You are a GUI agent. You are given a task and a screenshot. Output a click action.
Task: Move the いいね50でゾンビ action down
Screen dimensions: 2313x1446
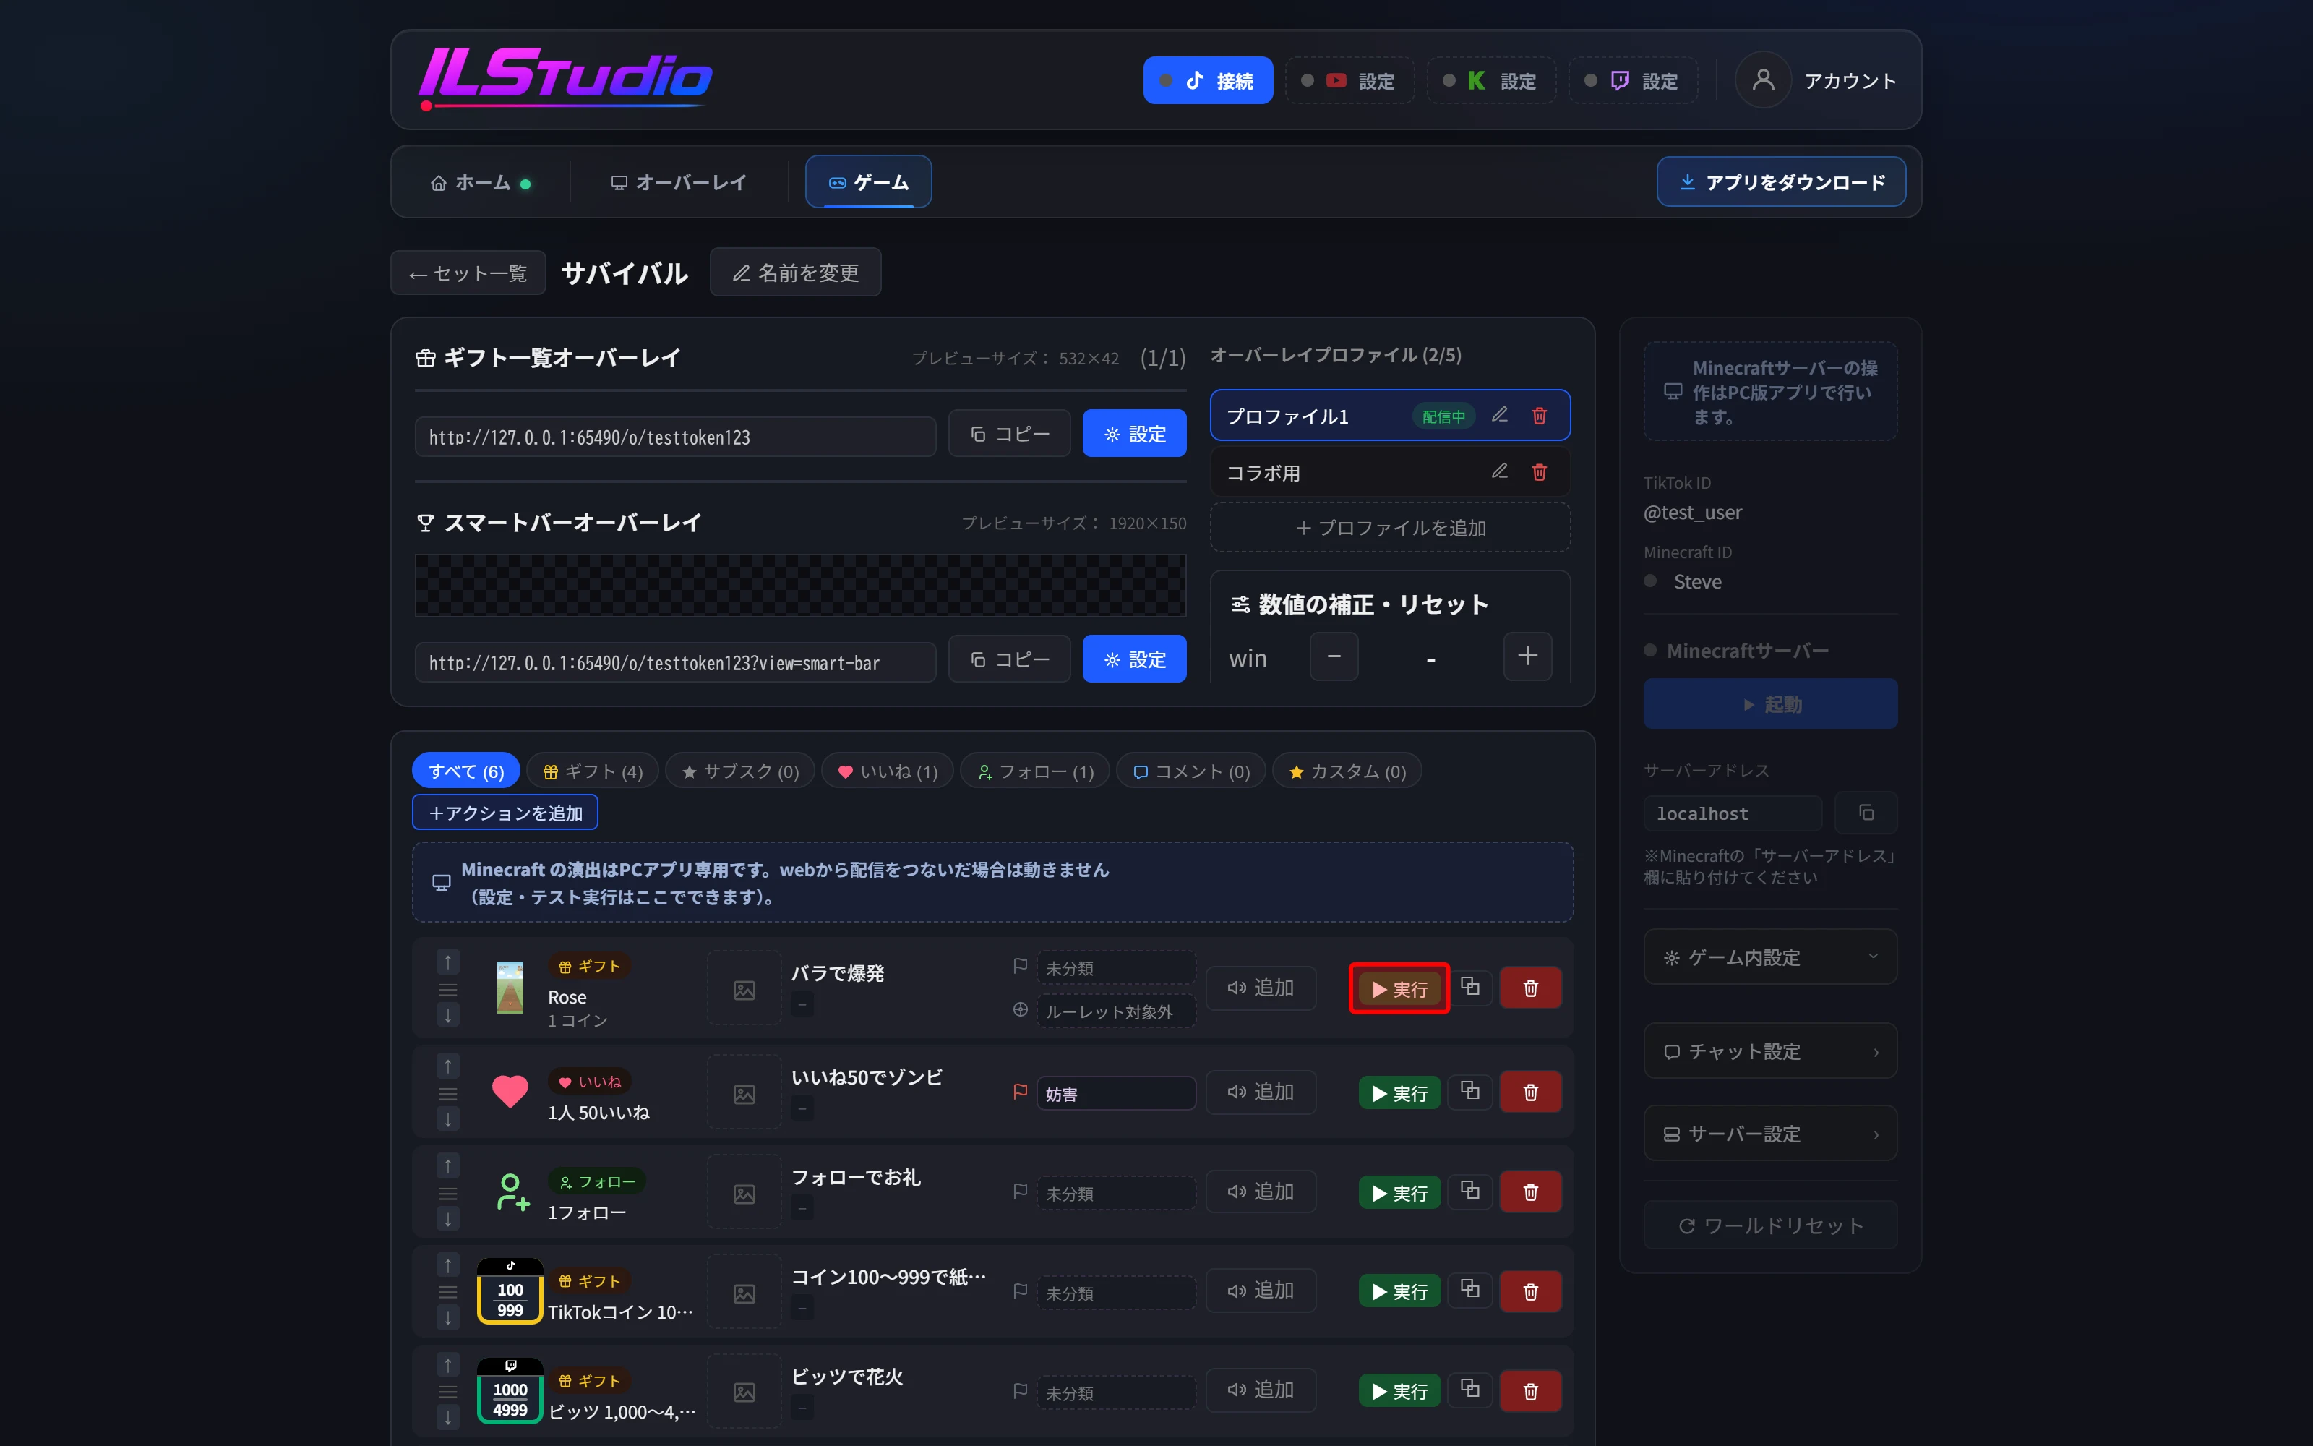pos(447,1119)
